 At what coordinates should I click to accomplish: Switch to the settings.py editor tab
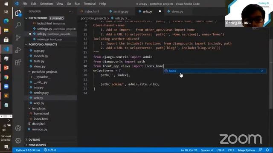121,11
